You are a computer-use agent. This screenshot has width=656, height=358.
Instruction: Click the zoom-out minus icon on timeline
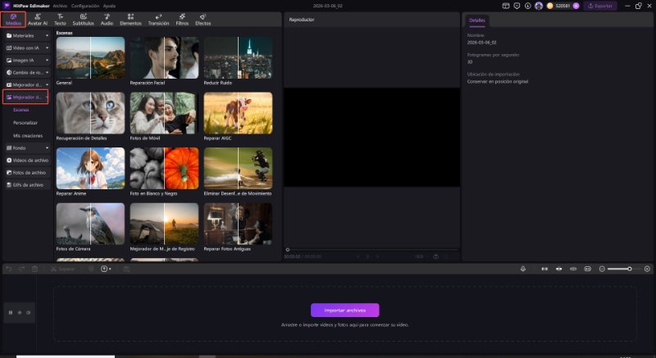coord(602,269)
